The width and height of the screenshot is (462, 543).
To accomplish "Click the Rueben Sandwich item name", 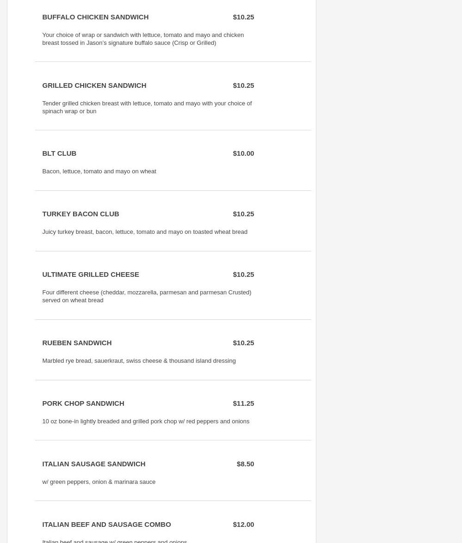I will [x=77, y=343].
